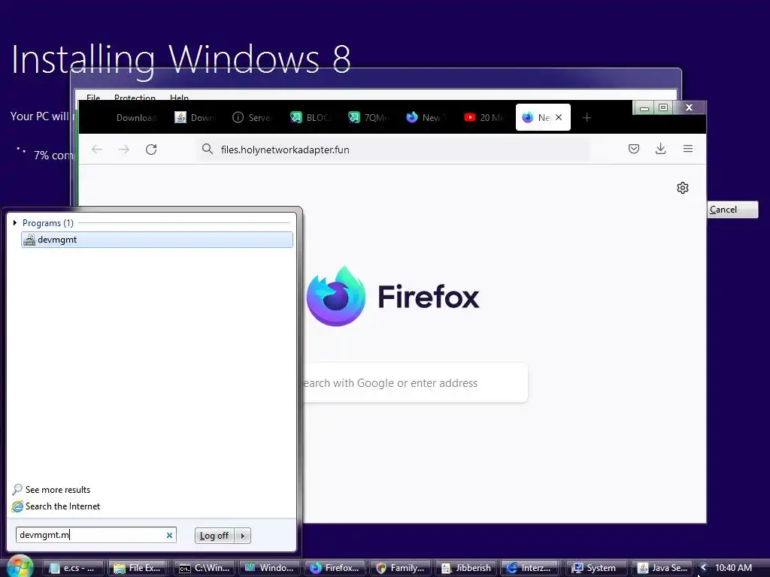Switch to the Server tab
Image resolution: width=770 pixels, height=577 pixels.
[253, 118]
